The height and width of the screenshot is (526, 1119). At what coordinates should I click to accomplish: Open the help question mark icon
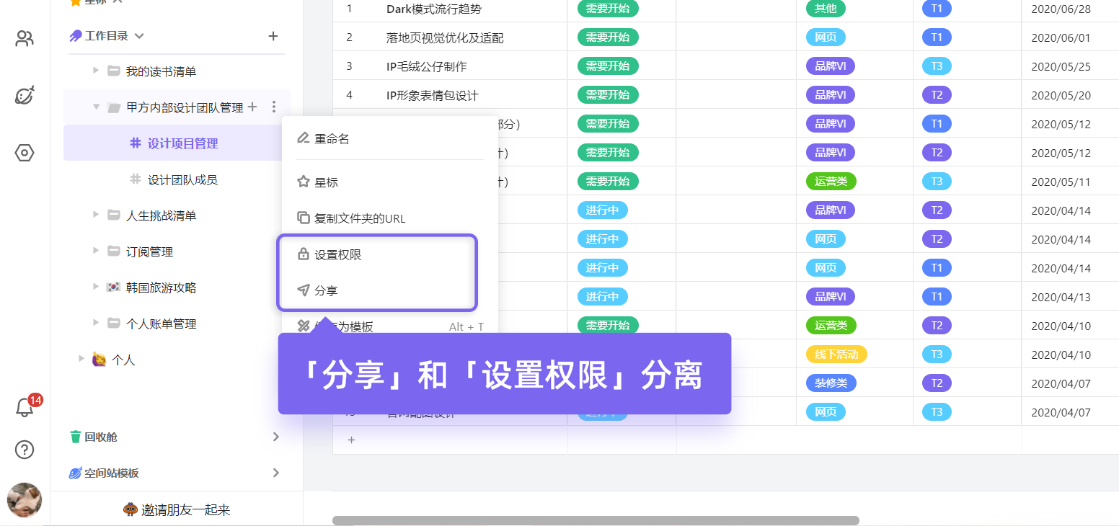coord(25,450)
